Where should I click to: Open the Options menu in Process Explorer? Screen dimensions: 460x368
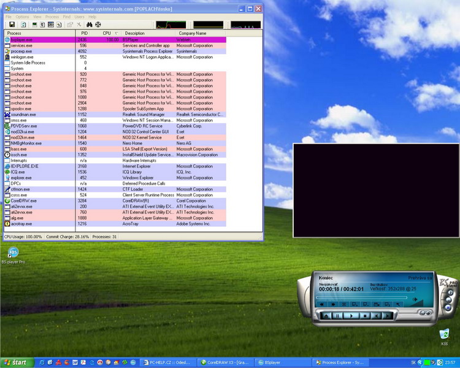click(22, 17)
